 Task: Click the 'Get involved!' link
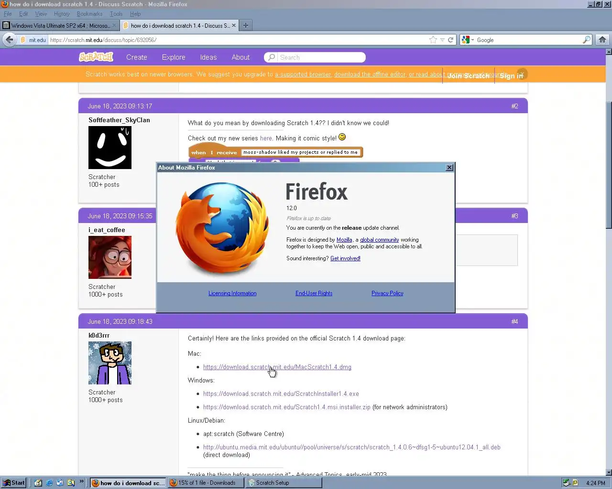tap(345, 258)
